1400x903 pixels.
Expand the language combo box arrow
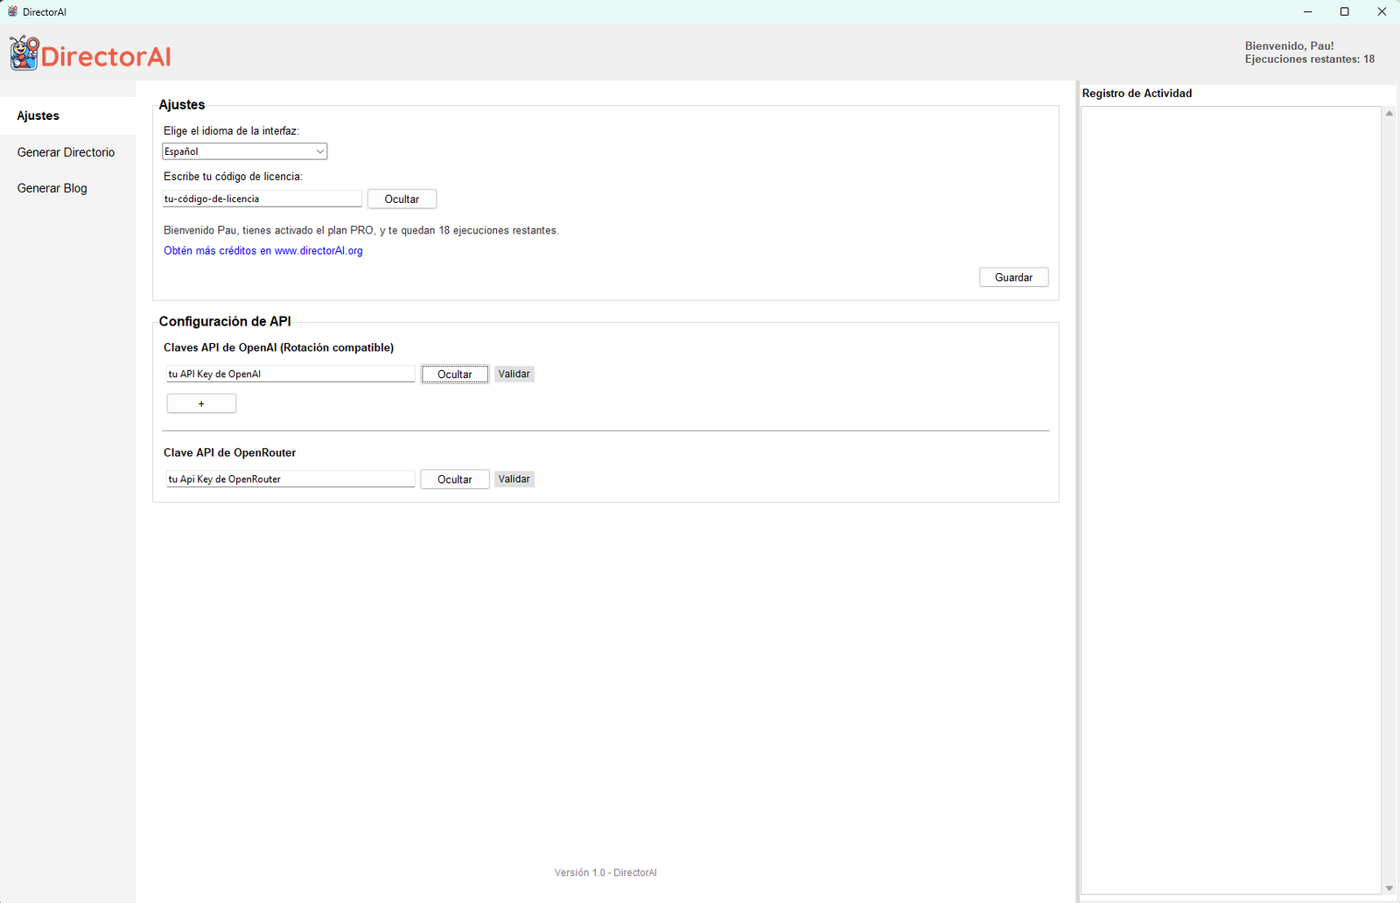click(x=318, y=150)
